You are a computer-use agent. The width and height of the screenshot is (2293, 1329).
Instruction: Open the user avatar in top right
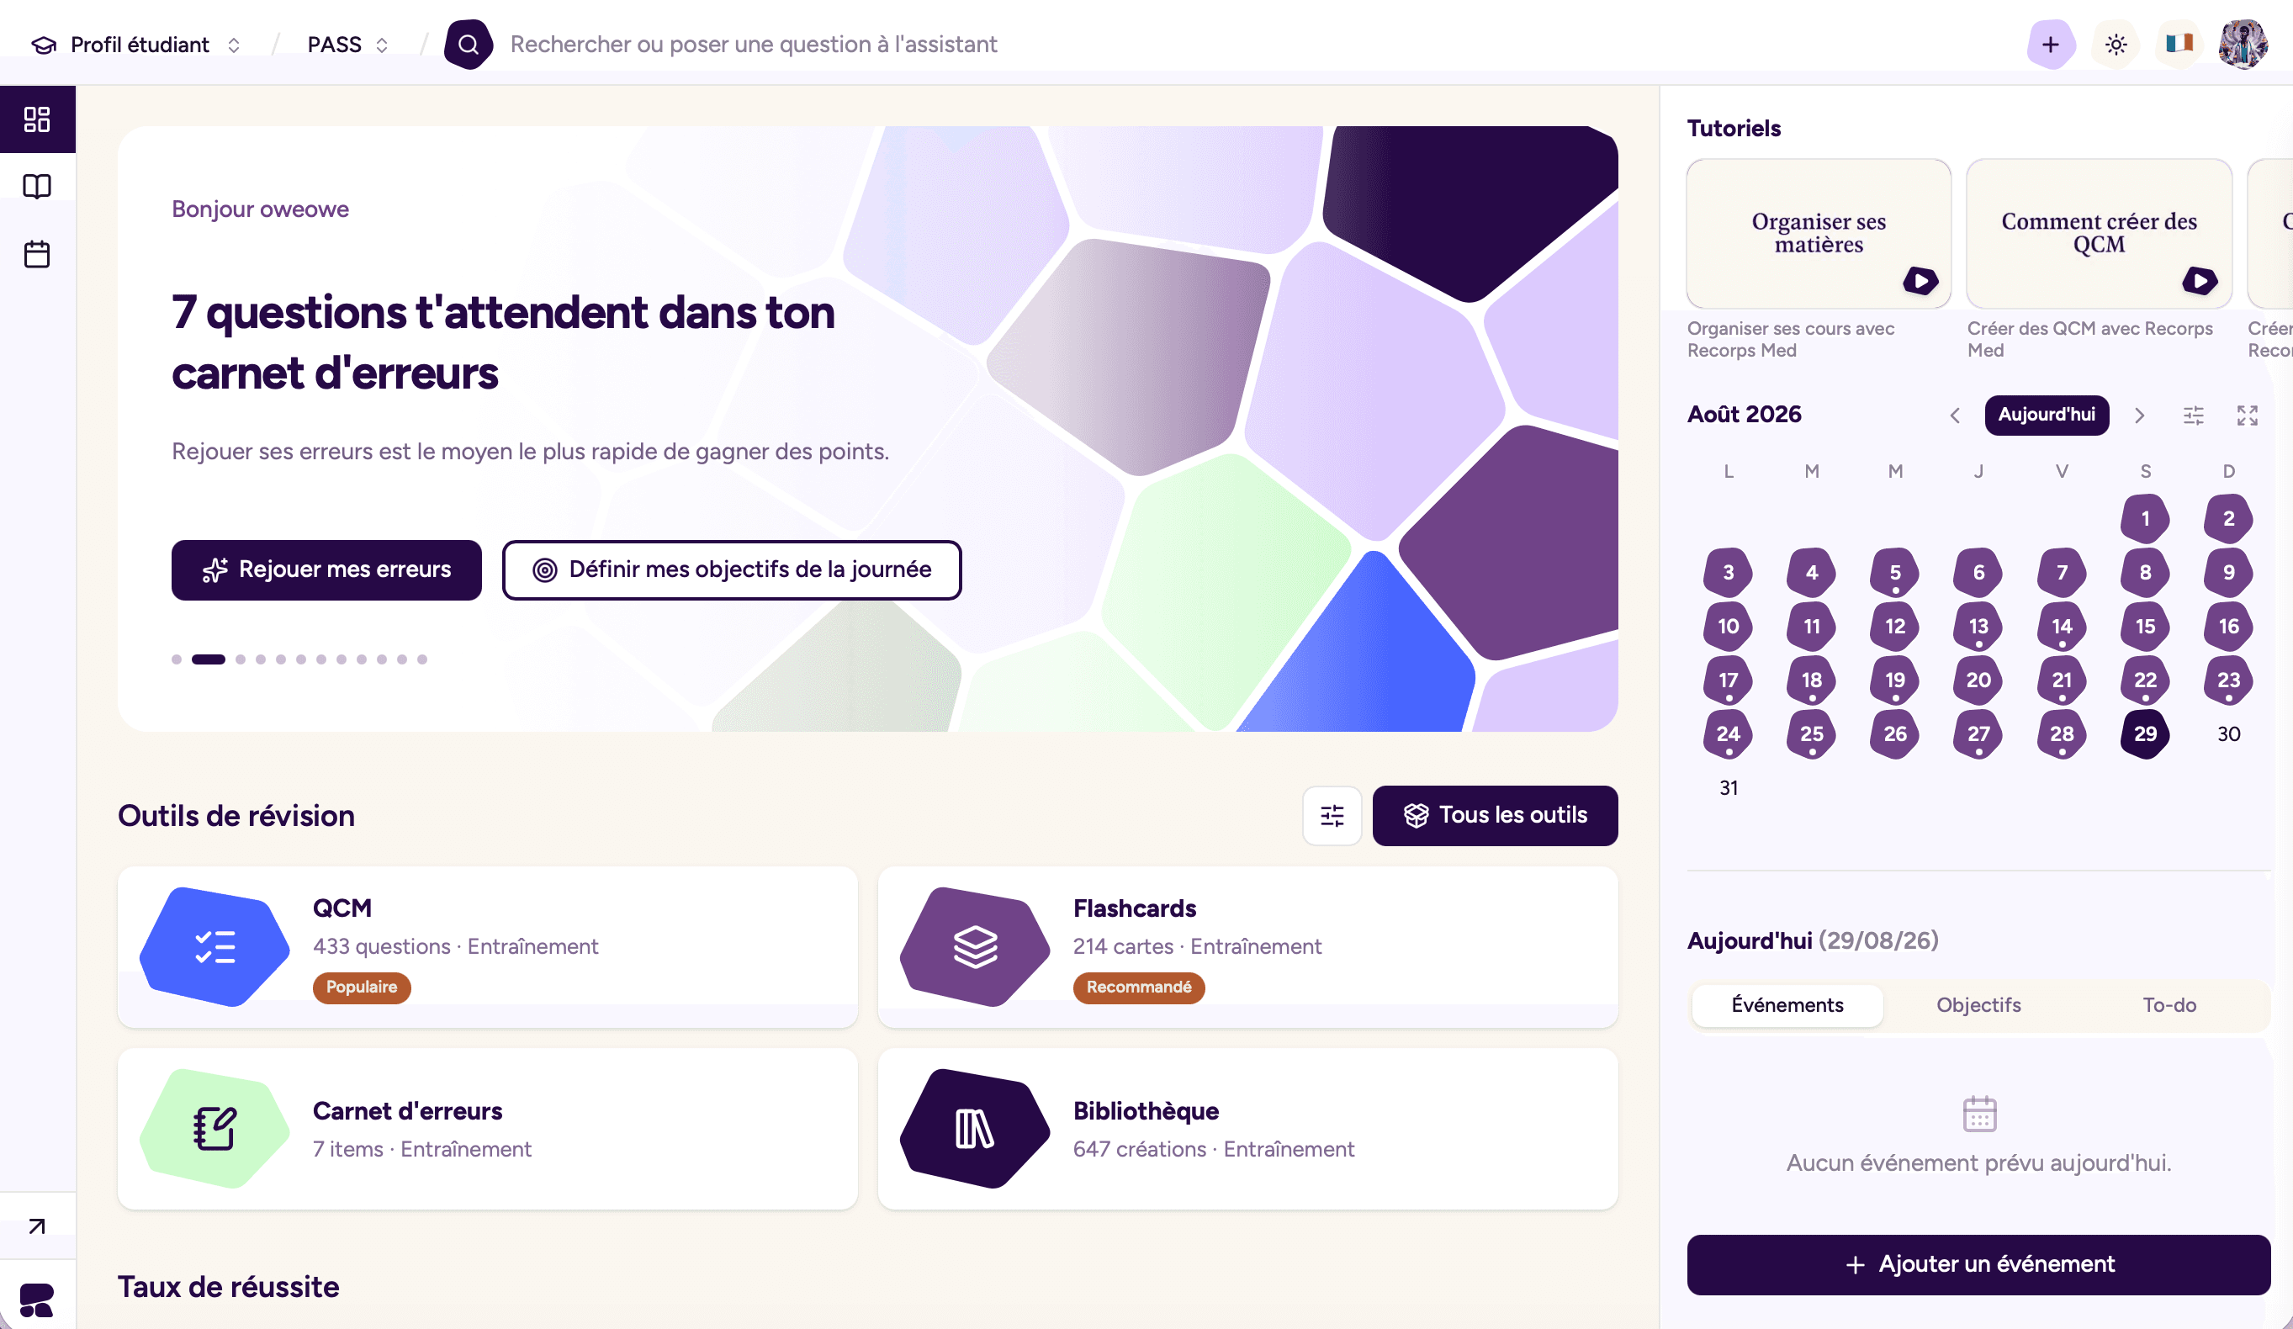pyautogui.click(x=2242, y=44)
